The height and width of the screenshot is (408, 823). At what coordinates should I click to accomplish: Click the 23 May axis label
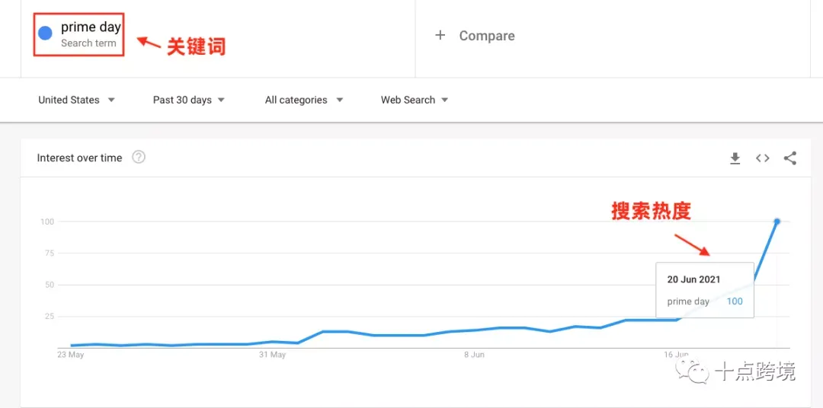[70, 355]
